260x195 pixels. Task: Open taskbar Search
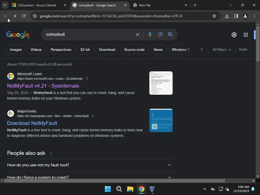(x=119, y=189)
